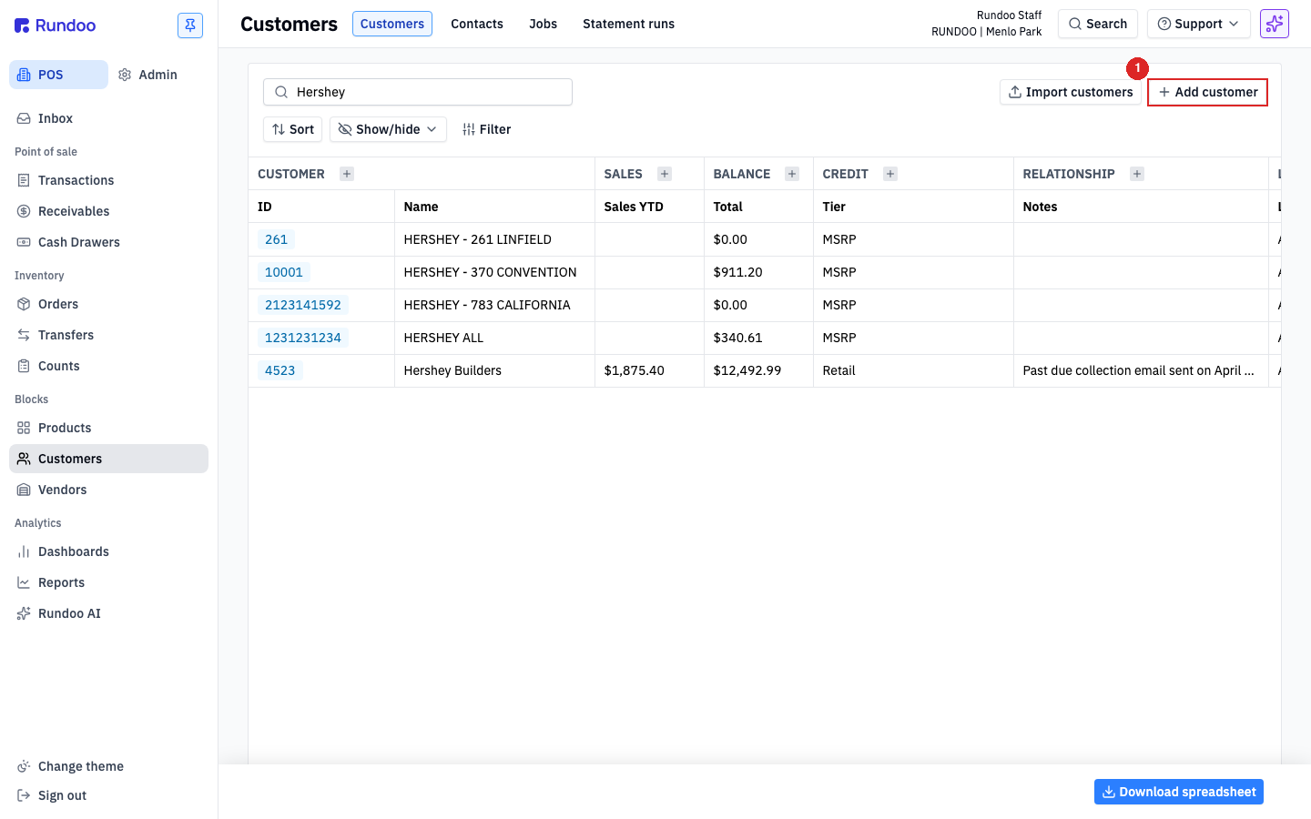Add column to SALES group via plus icon

coord(665,174)
